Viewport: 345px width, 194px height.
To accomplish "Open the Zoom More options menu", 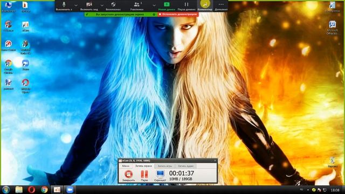I will click(x=221, y=6).
